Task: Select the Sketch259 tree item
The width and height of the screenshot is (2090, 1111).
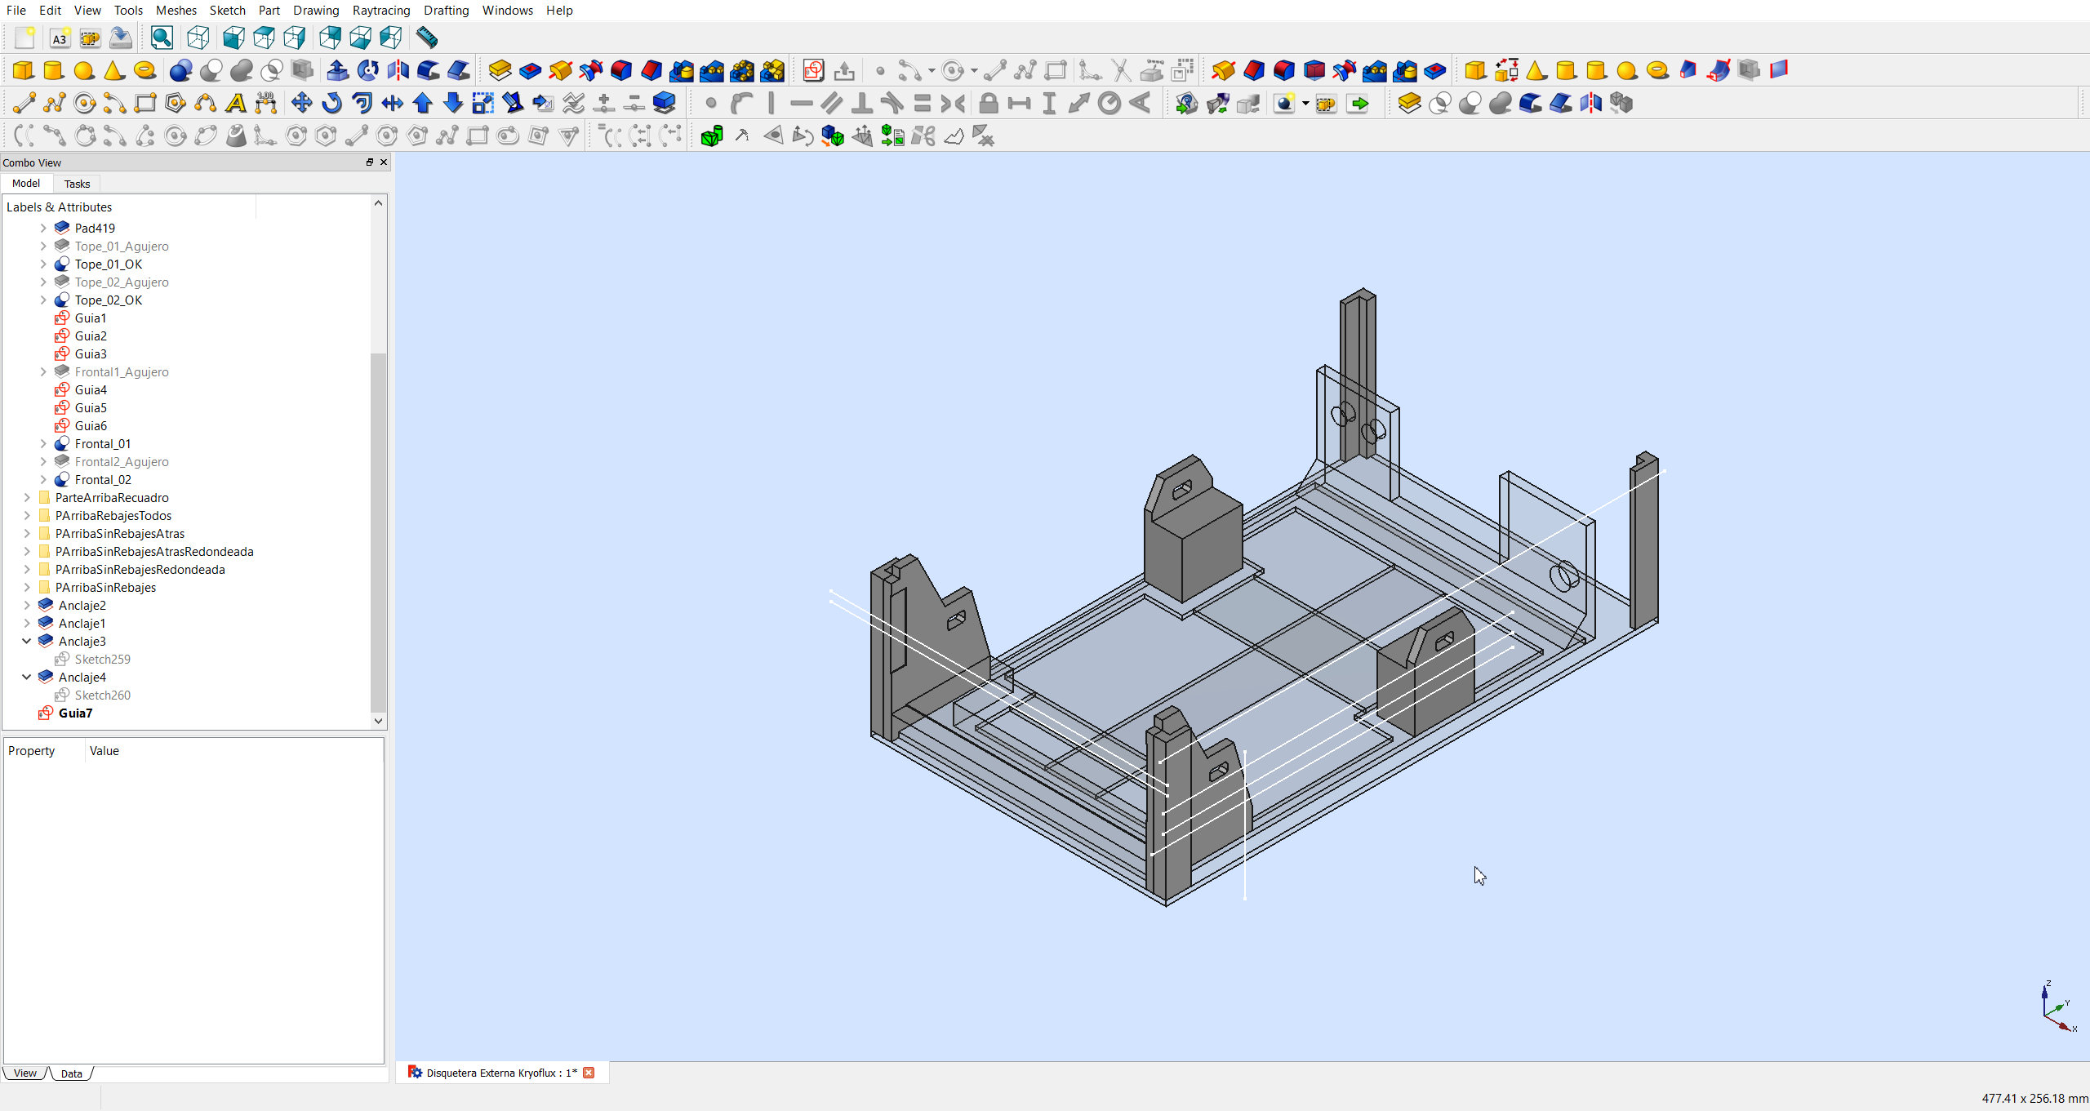Action: coord(102,659)
